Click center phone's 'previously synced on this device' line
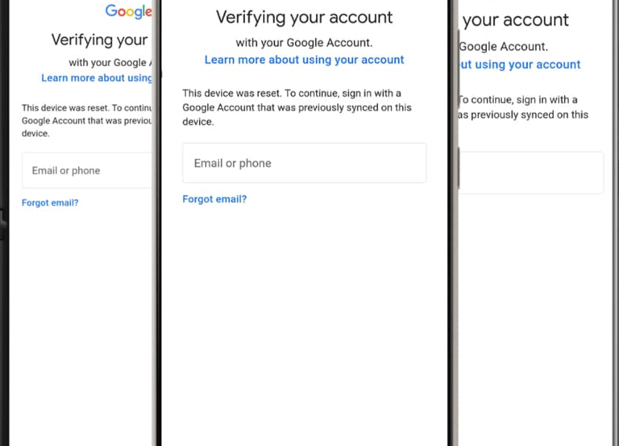 point(297,107)
